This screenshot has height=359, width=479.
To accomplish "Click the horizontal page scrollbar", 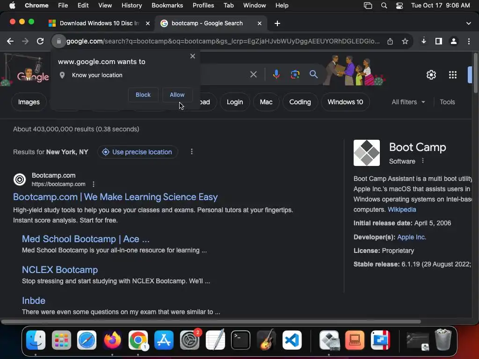I will click(211, 322).
